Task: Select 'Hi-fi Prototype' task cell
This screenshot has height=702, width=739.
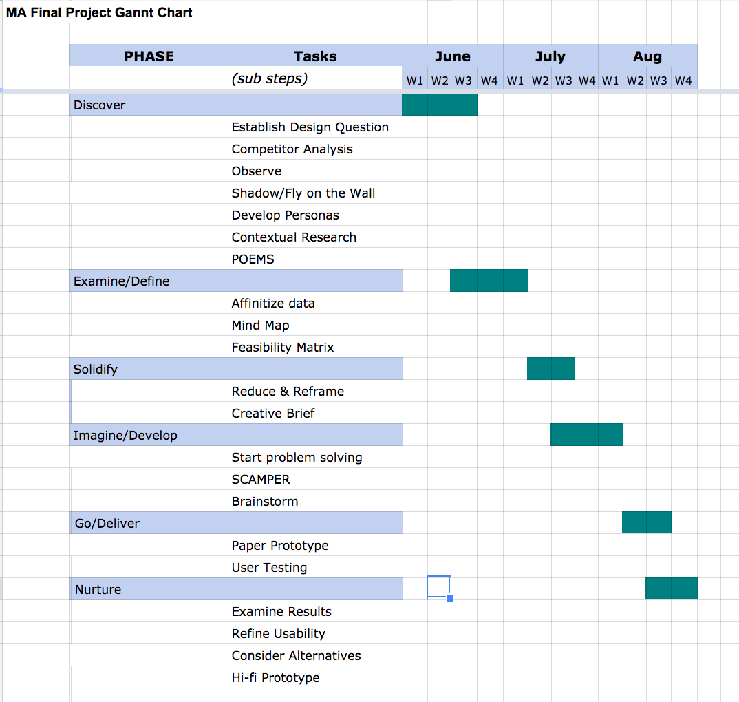Action: click(315, 677)
